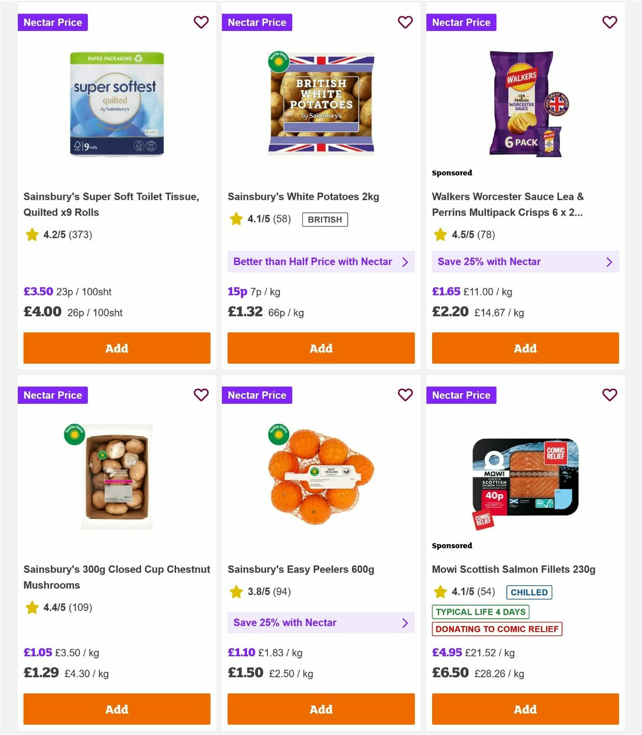Toggle favourite heart on Chestnut Mushrooms
The image size is (642, 735).
pyautogui.click(x=201, y=395)
